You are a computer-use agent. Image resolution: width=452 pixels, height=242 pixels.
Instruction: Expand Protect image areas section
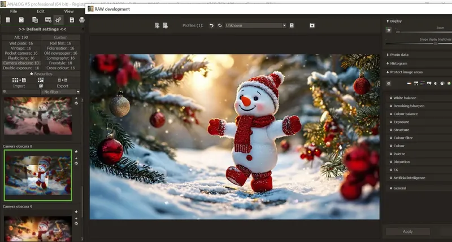pyautogui.click(x=404, y=72)
